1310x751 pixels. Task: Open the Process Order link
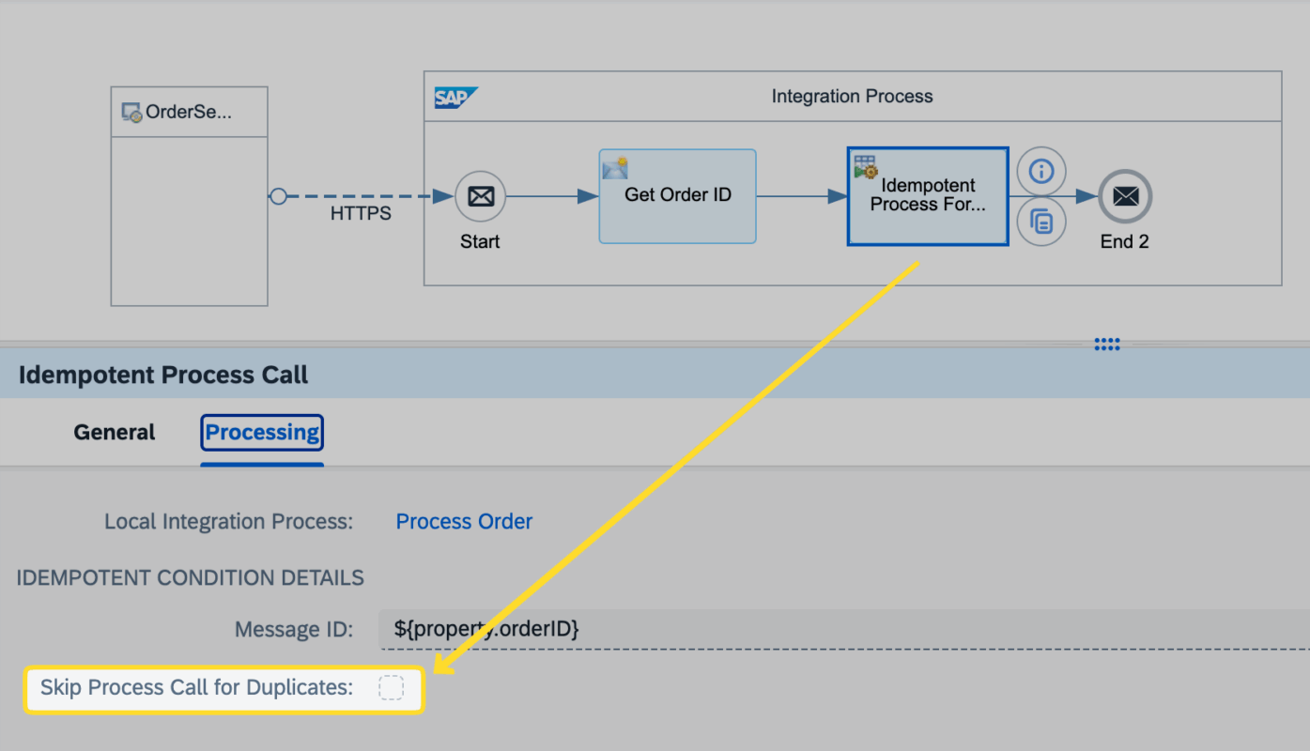[464, 522]
